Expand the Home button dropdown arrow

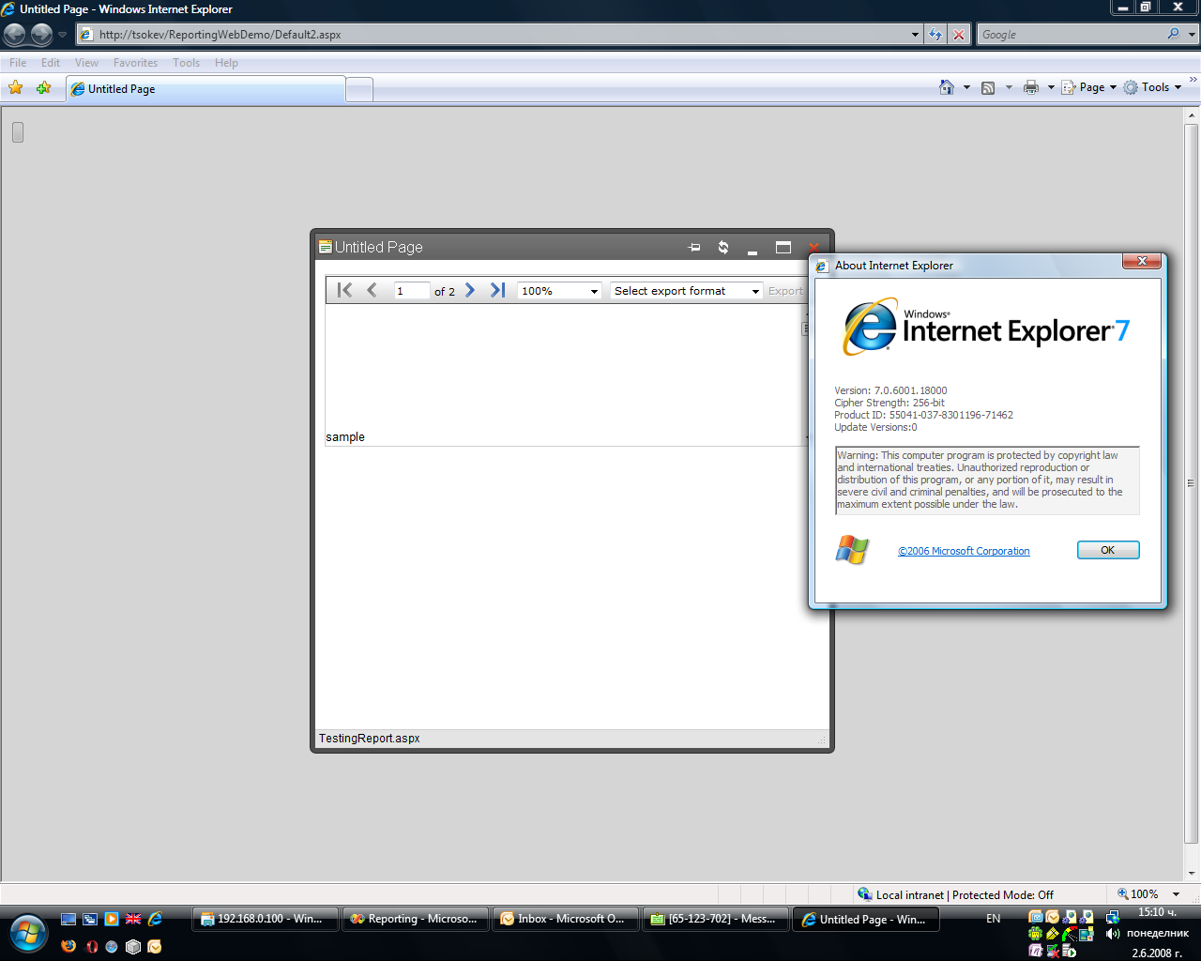(x=966, y=87)
